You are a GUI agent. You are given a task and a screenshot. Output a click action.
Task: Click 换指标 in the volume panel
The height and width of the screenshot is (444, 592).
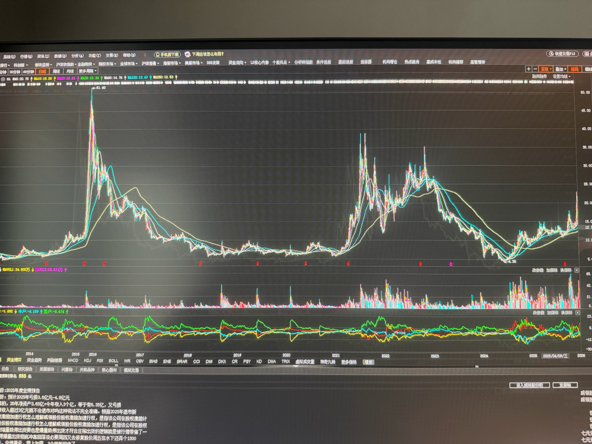(565, 271)
